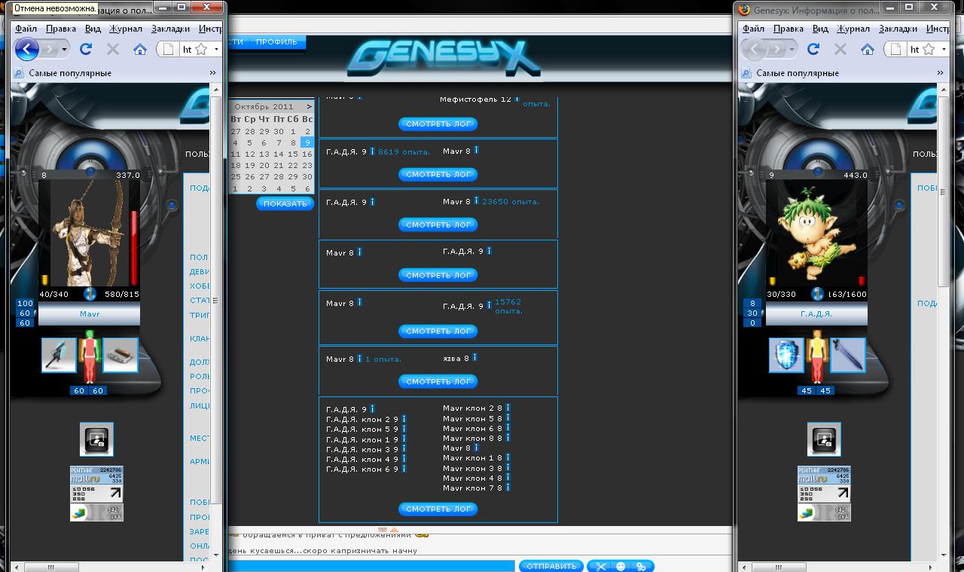Info icon beside язва 8
The image size is (964, 572).
coord(474,357)
